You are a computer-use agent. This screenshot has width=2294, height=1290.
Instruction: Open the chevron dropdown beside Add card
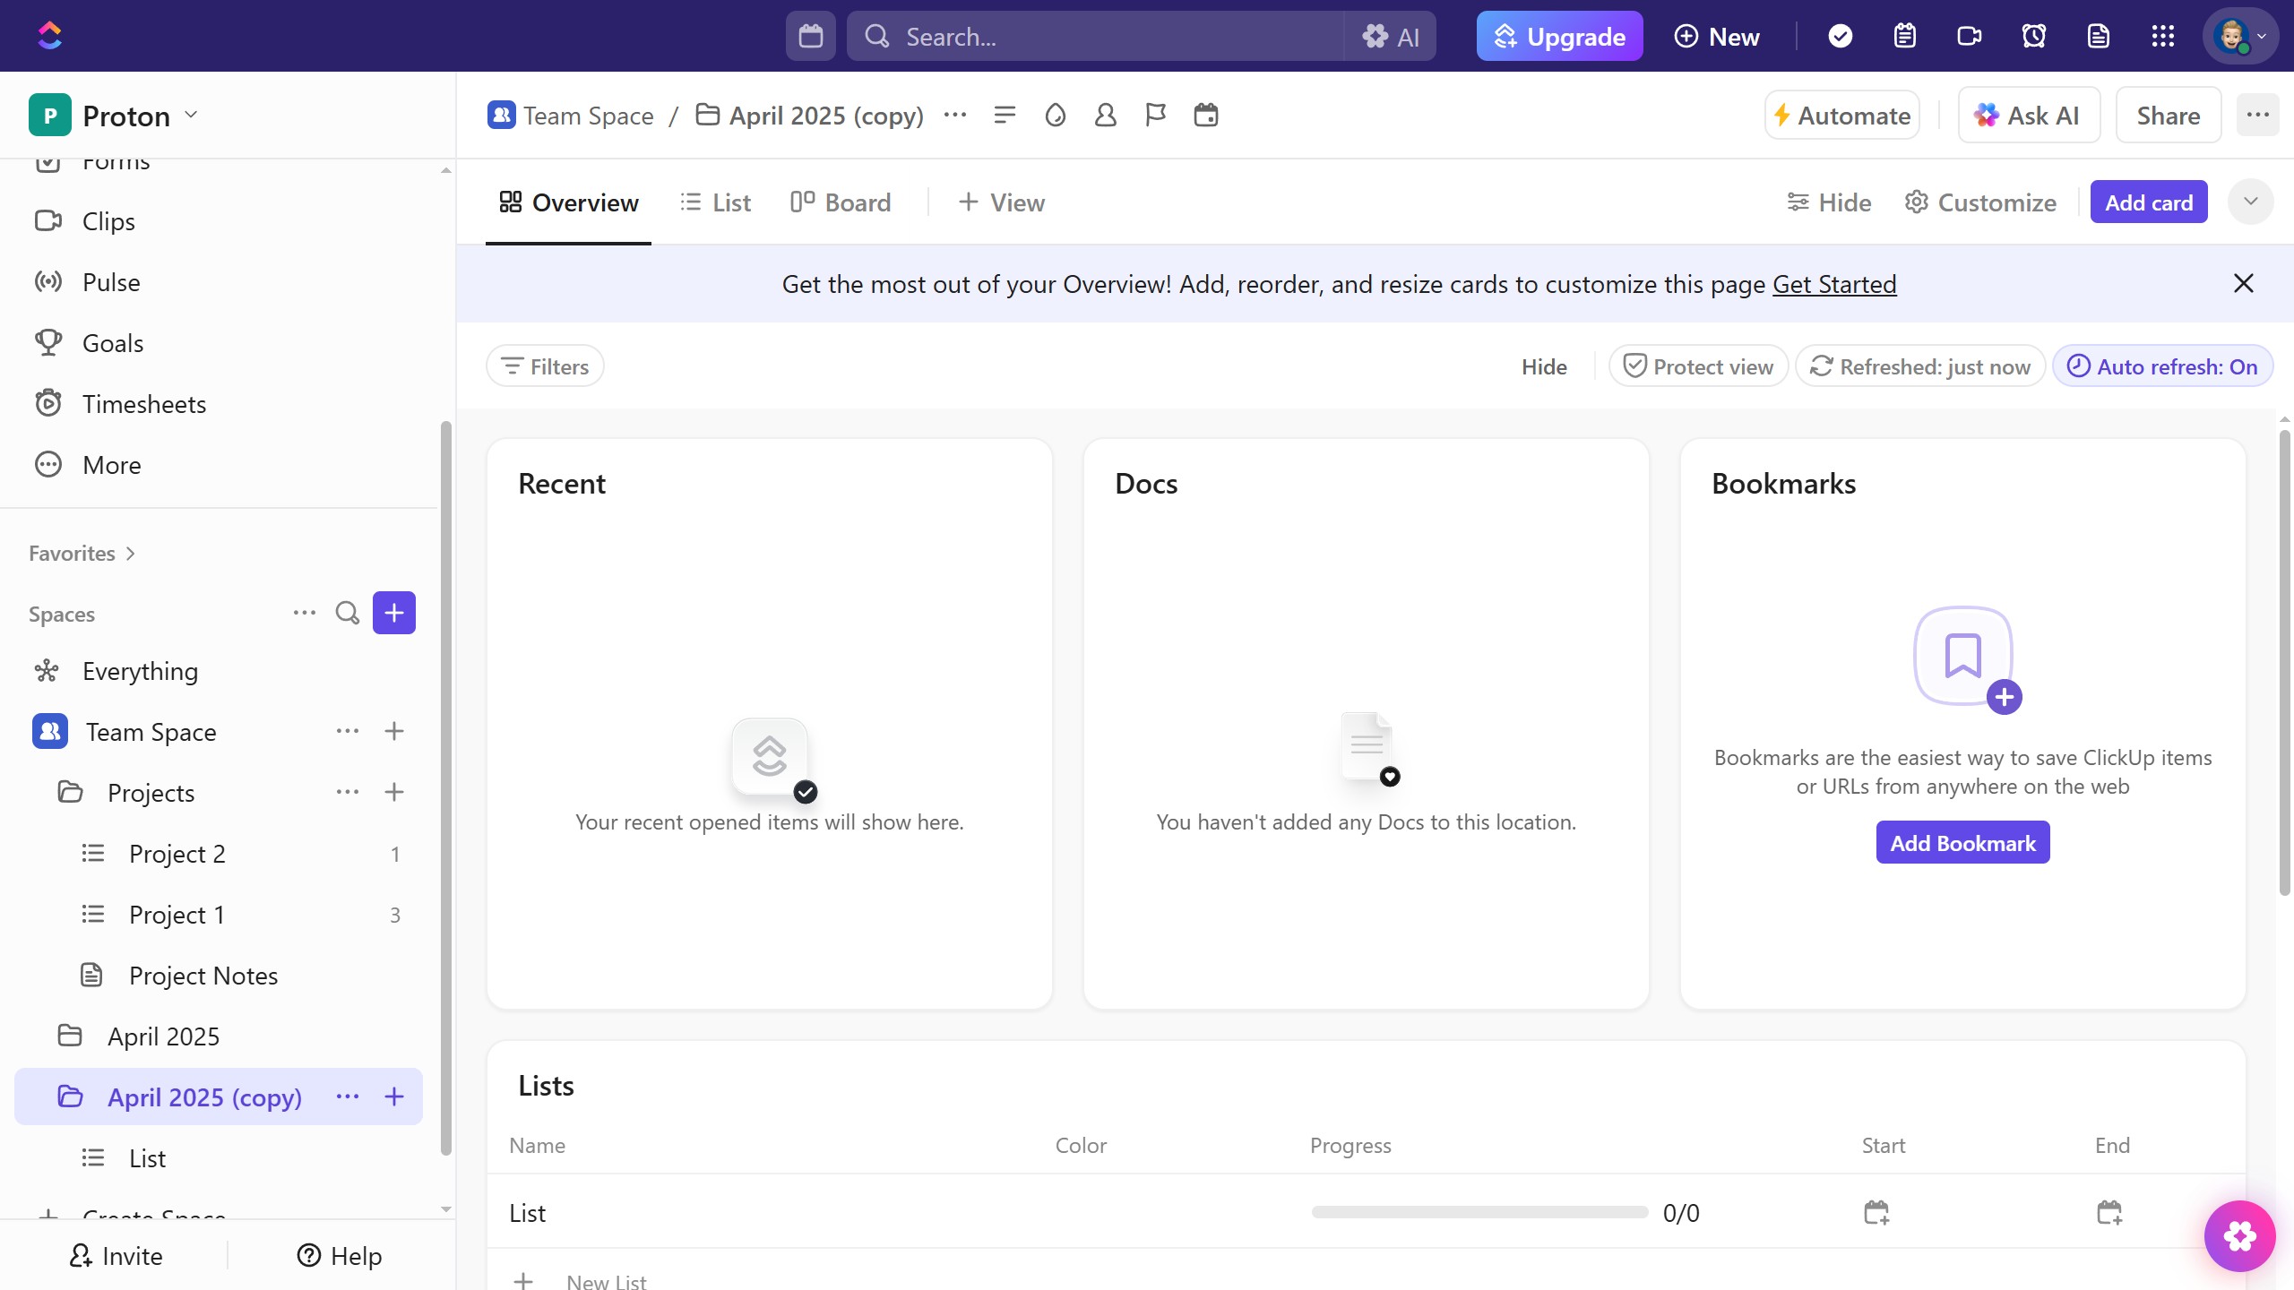tap(2250, 202)
